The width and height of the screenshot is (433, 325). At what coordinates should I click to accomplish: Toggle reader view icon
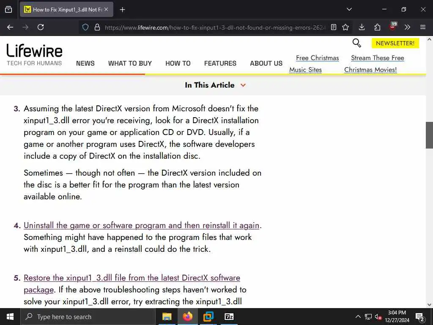click(x=334, y=27)
